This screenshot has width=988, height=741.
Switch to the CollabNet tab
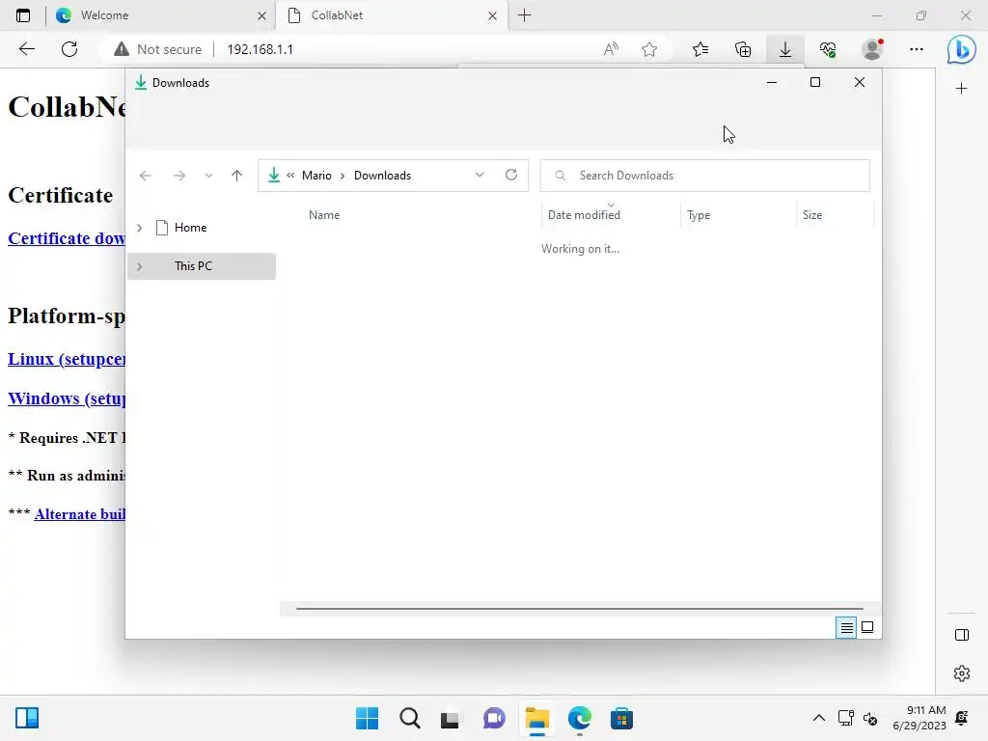pos(391,15)
